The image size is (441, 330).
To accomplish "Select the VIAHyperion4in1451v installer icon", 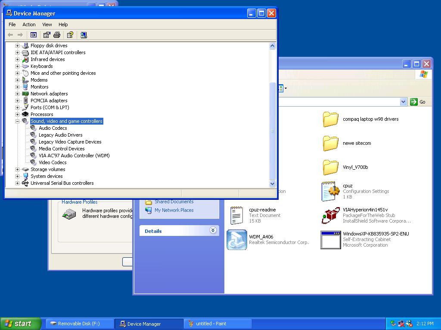I will 330,216.
